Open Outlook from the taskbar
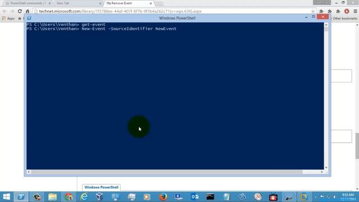This screenshot has width=359, height=202. click(x=195, y=197)
